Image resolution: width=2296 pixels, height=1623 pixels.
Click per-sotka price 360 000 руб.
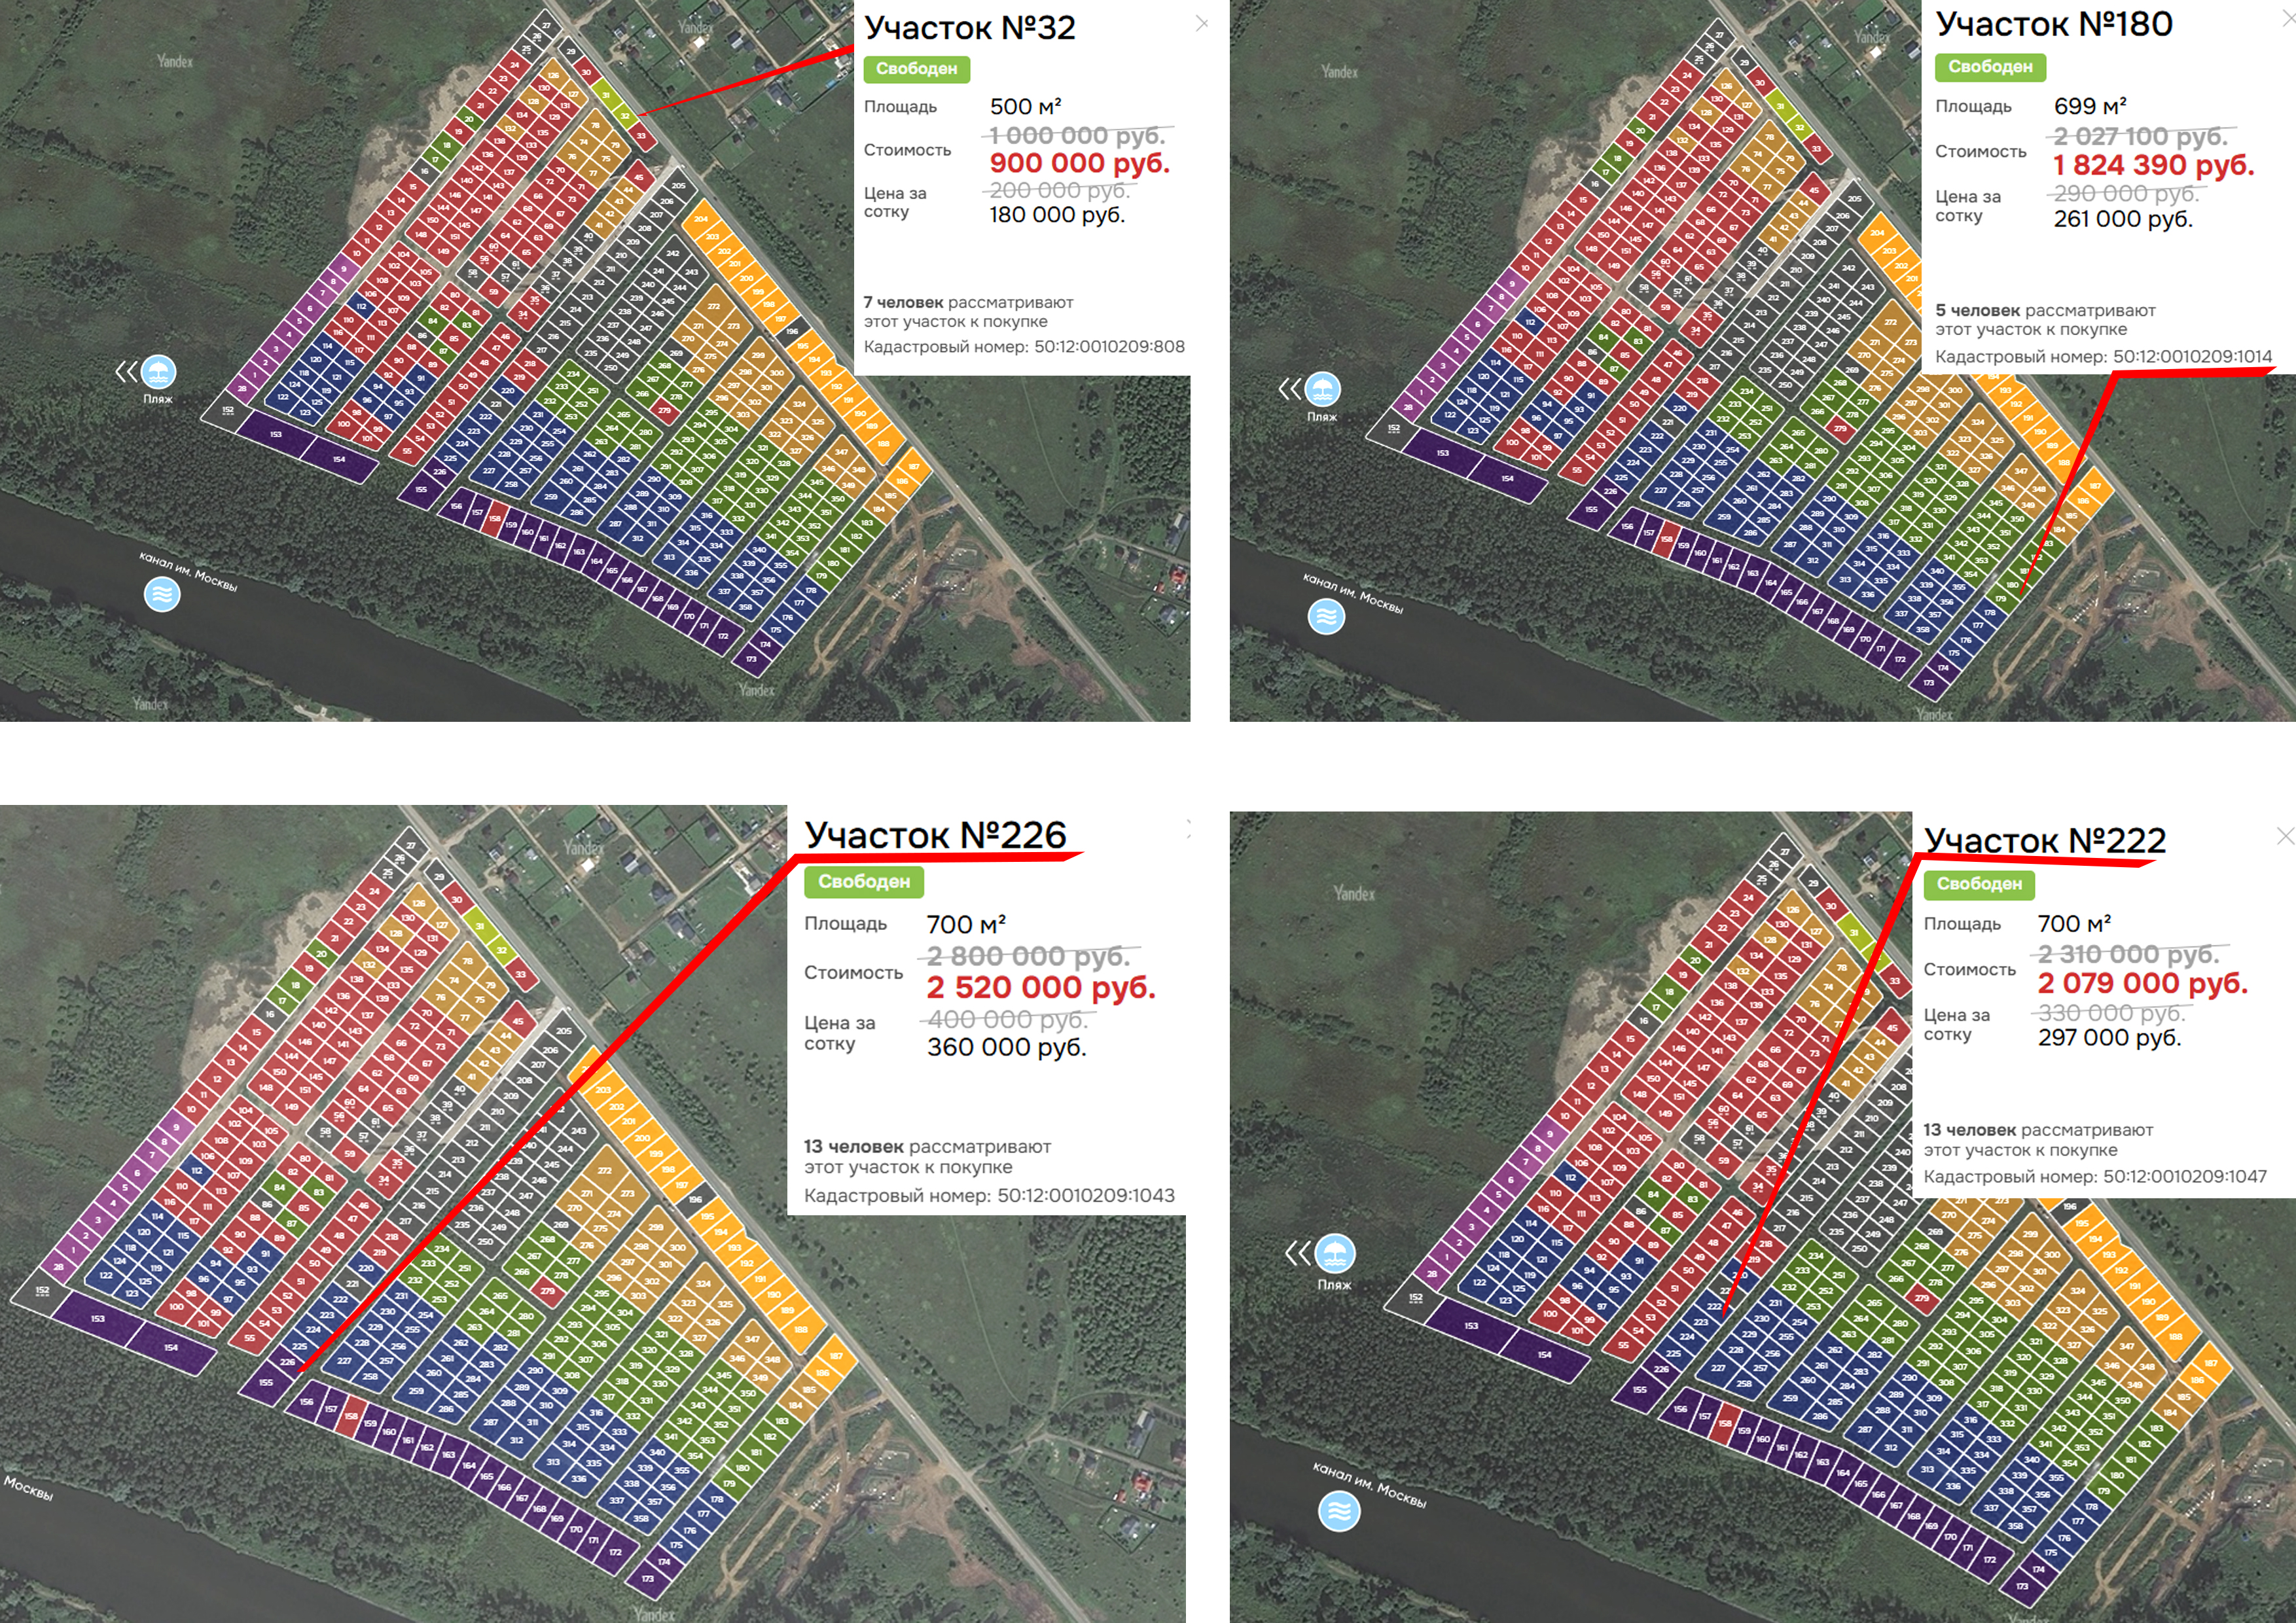(x=1006, y=1047)
